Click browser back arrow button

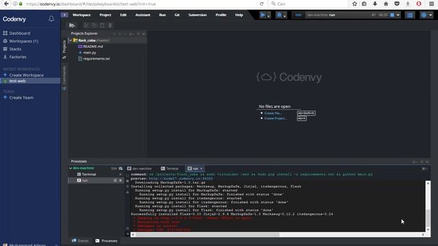point(6,4)
